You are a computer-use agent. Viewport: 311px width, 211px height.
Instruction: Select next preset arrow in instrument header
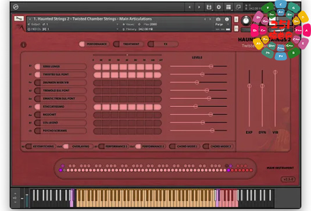tap(210, 19)
